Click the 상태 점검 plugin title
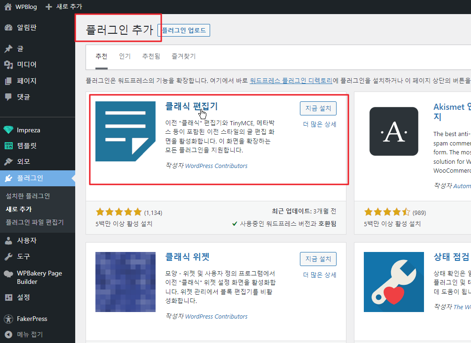 pyautogui.click(x=451, y=257)
